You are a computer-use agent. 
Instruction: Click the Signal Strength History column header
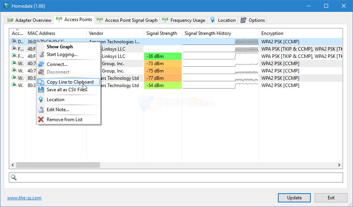(220, 33)
